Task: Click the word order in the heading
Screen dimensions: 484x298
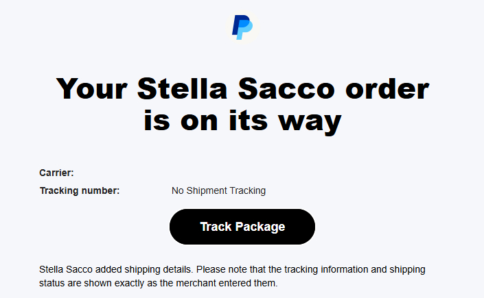Action: [387, 90]
